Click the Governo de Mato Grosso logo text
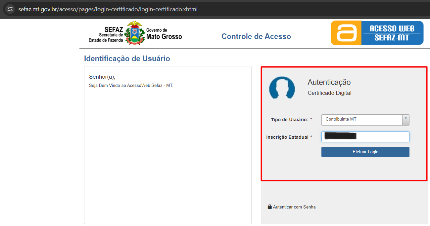 (164, 34)
